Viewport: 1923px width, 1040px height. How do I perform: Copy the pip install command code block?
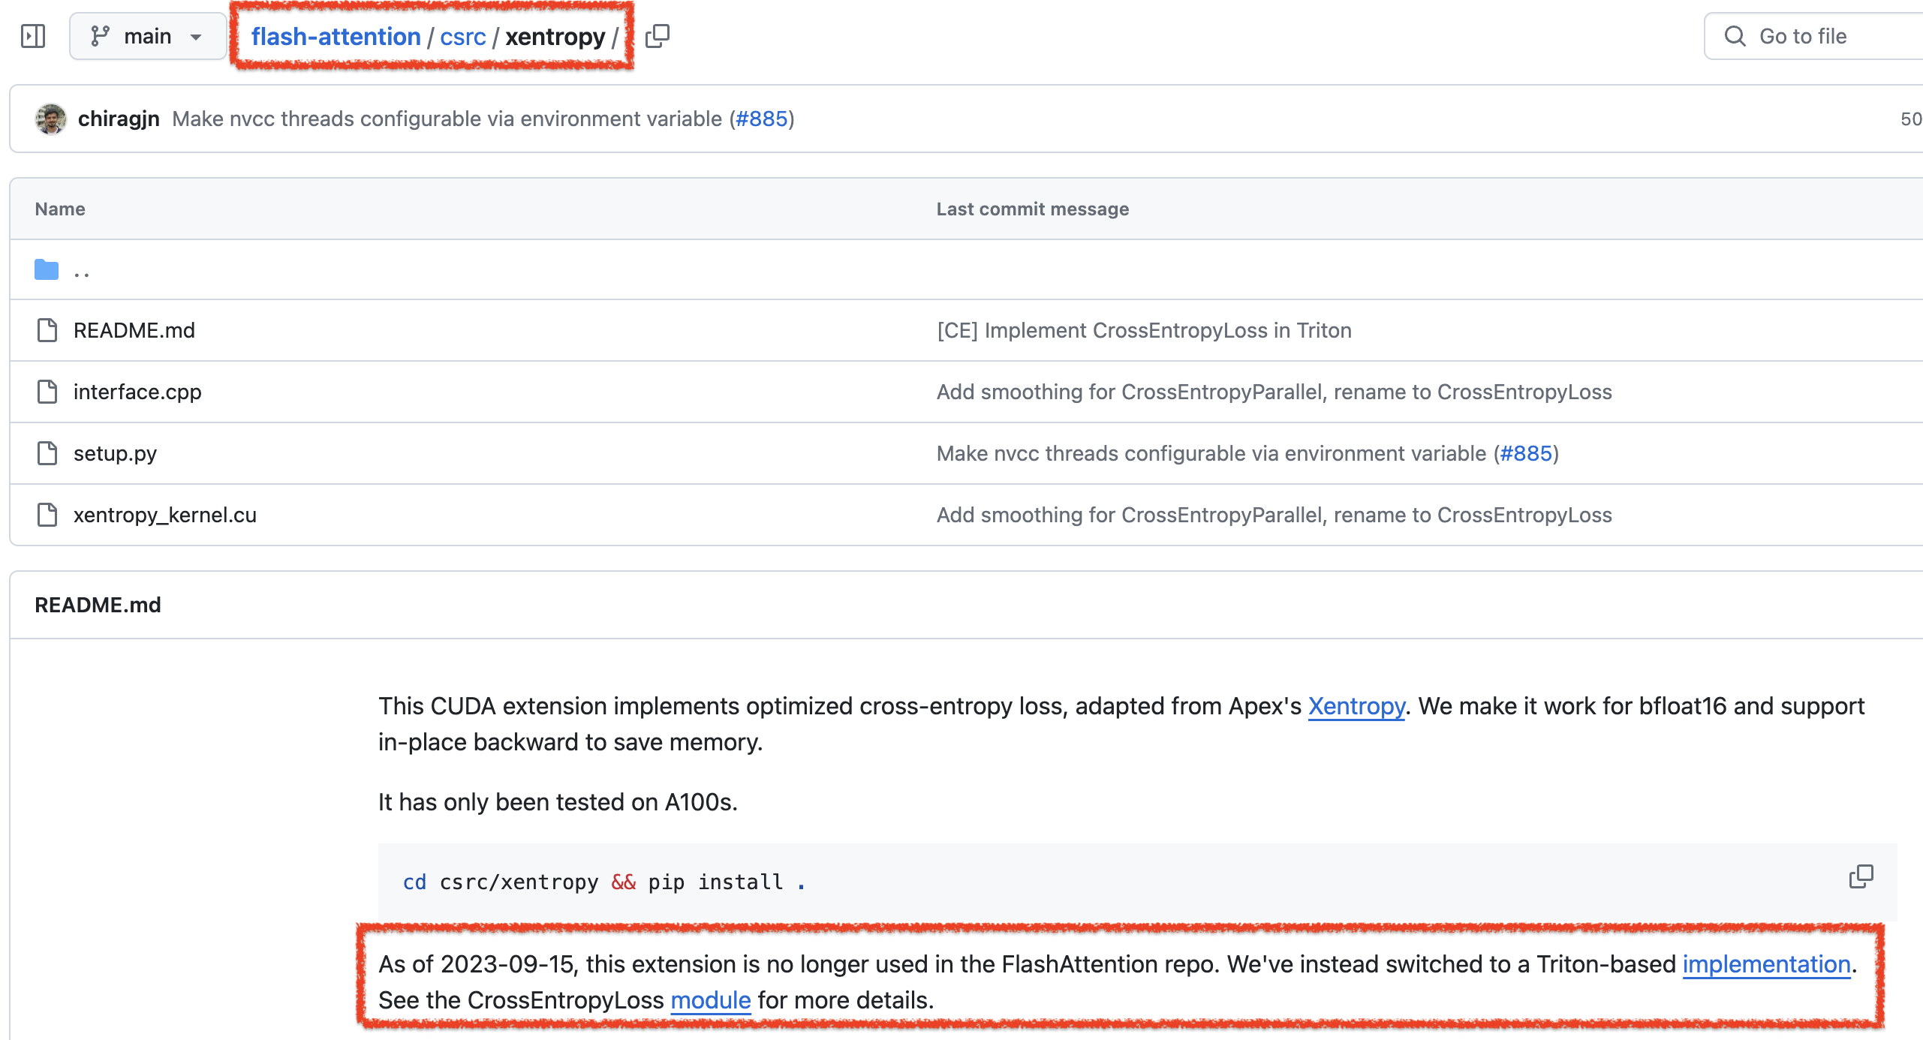(1861, 876)
